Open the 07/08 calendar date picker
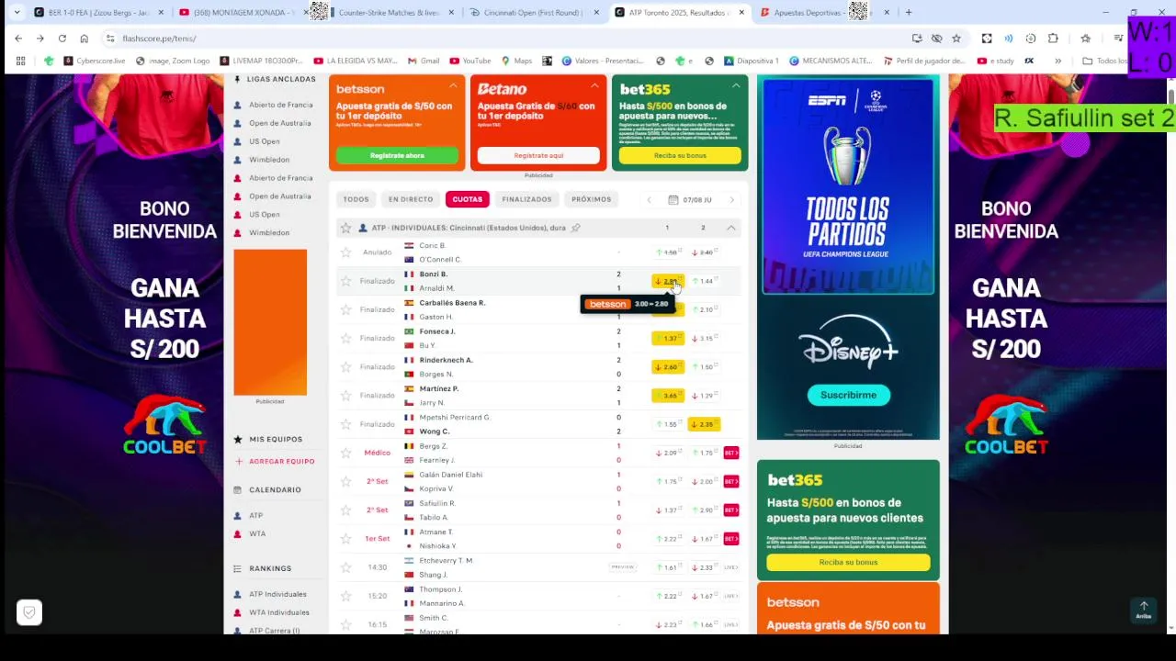This screenshot has height=661, width=1176. point(691,199)
